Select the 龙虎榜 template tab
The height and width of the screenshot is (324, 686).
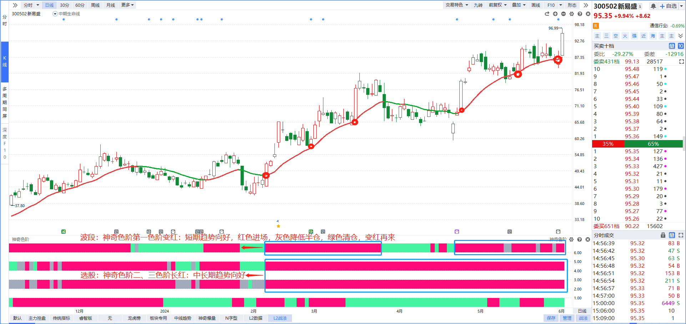134,318
